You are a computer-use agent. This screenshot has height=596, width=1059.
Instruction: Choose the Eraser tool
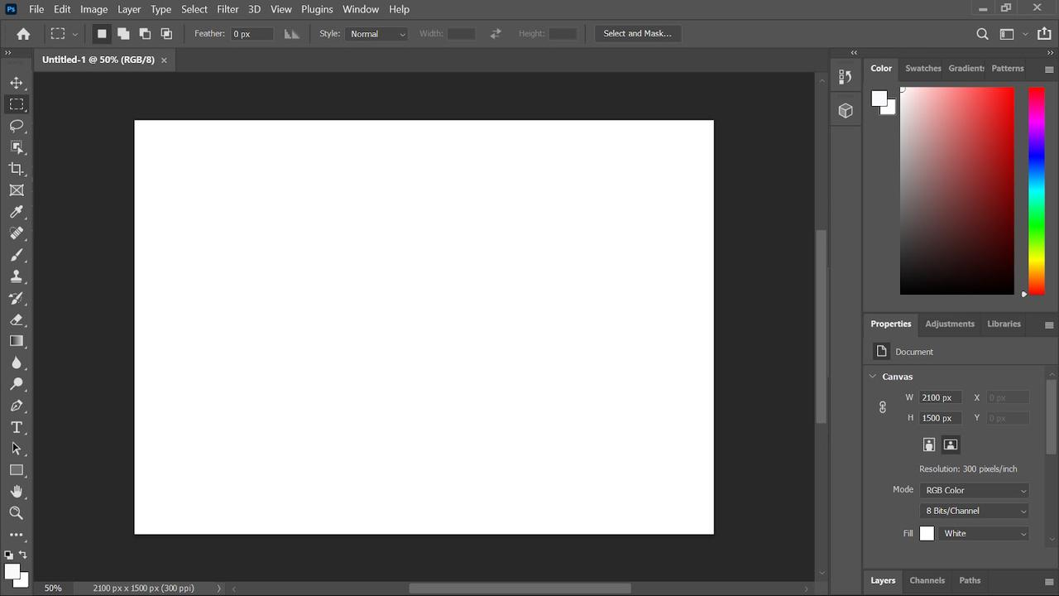click(x=17, y=320)
